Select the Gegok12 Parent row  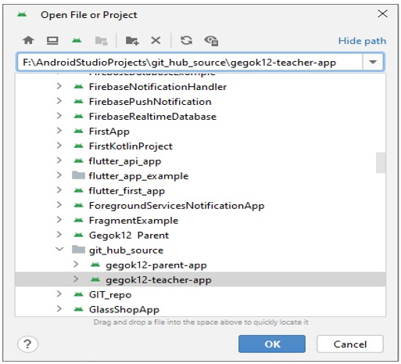(200, 236)
